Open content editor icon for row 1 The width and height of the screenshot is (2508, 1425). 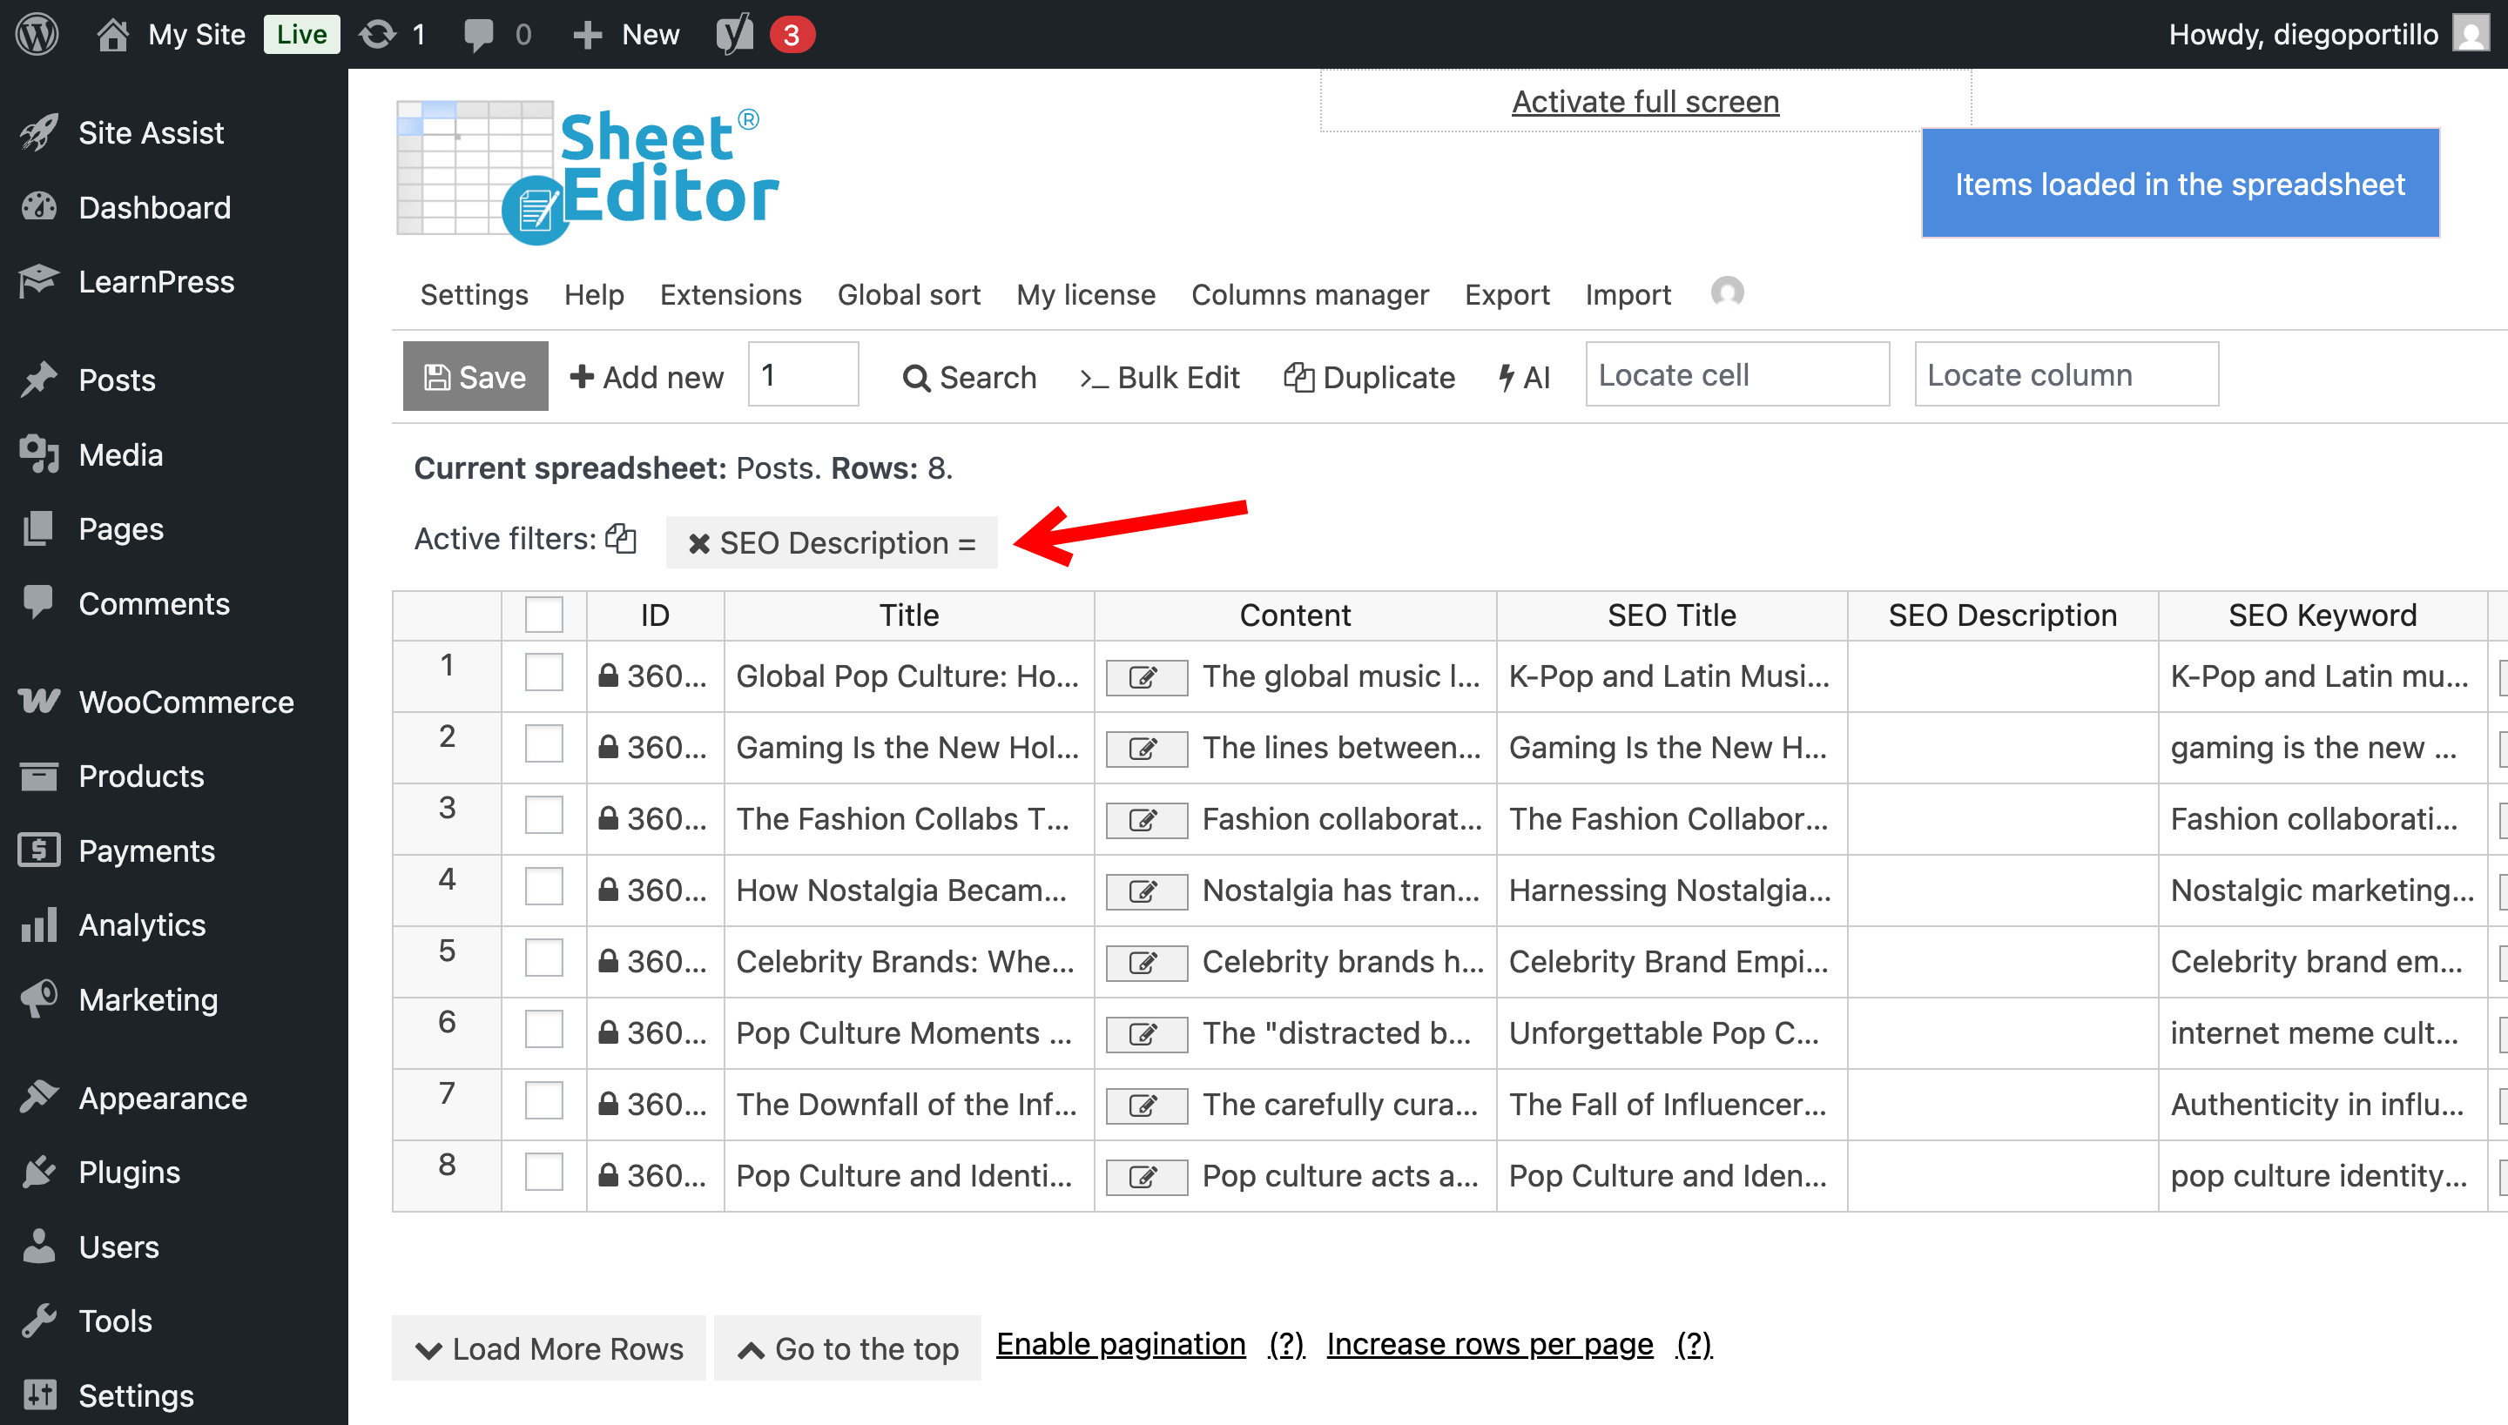(1145, 677)
